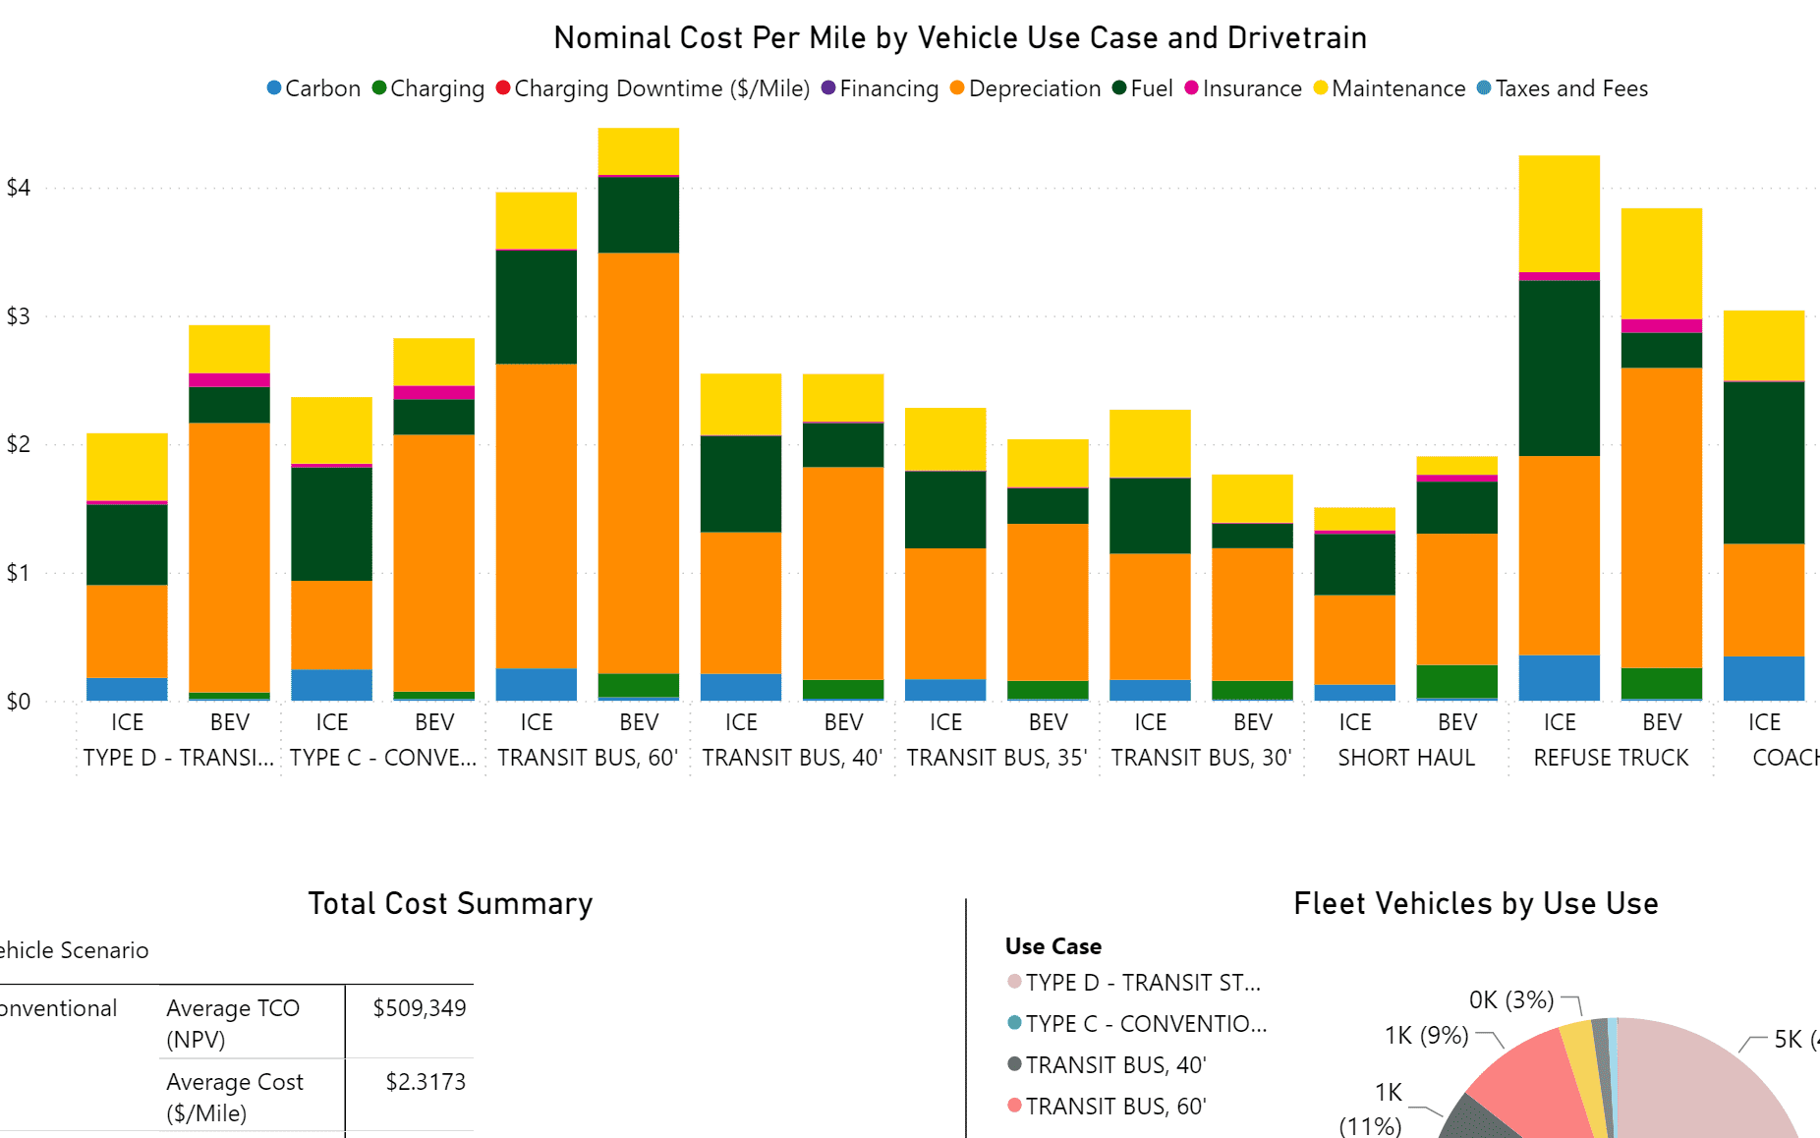The width and height of the screenshot is (1820, 1138).
Task: Click the TRANSIT BUS, 60' axis category label
Action: click(588, 758)
